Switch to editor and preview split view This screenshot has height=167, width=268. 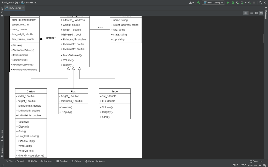coord(256,13)
